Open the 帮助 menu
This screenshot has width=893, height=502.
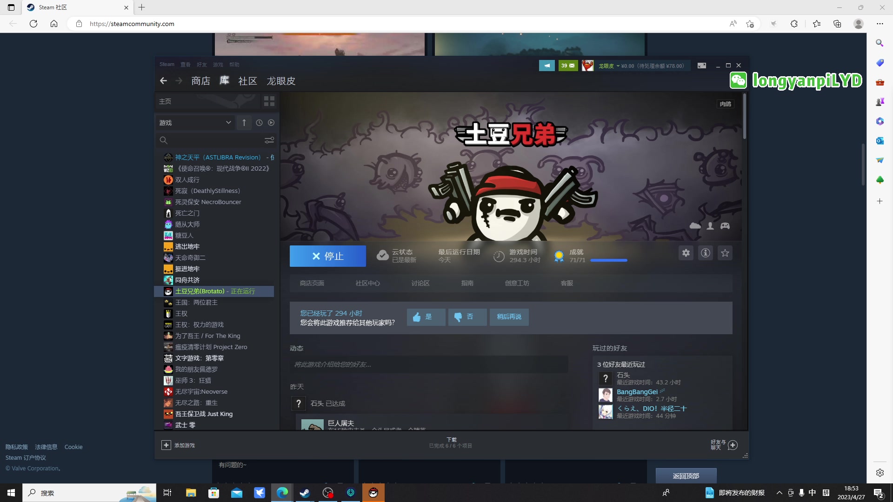click(x=234, y=65)
